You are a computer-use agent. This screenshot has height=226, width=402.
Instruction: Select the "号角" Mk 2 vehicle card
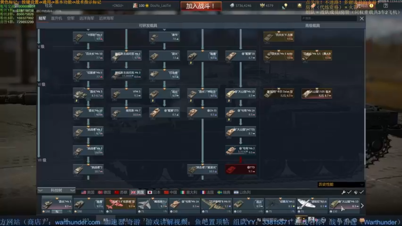[x=241, y=150]
